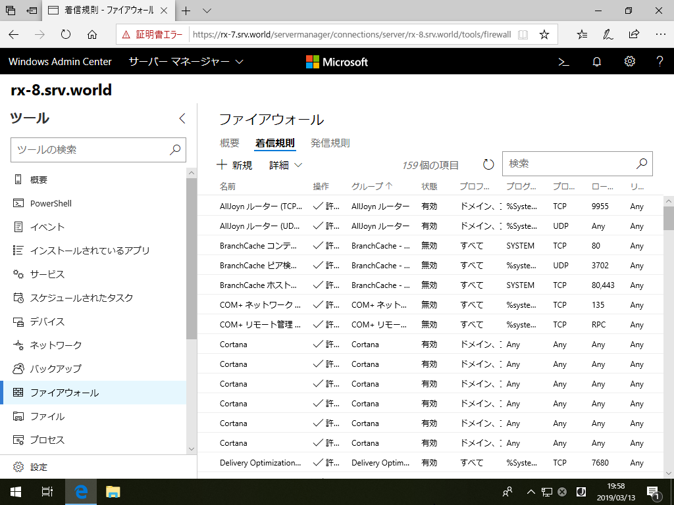Open the Server Manager dropdown
Image resolution: width=674 pixels, height=505 pixels.
(x=186, y=62)
